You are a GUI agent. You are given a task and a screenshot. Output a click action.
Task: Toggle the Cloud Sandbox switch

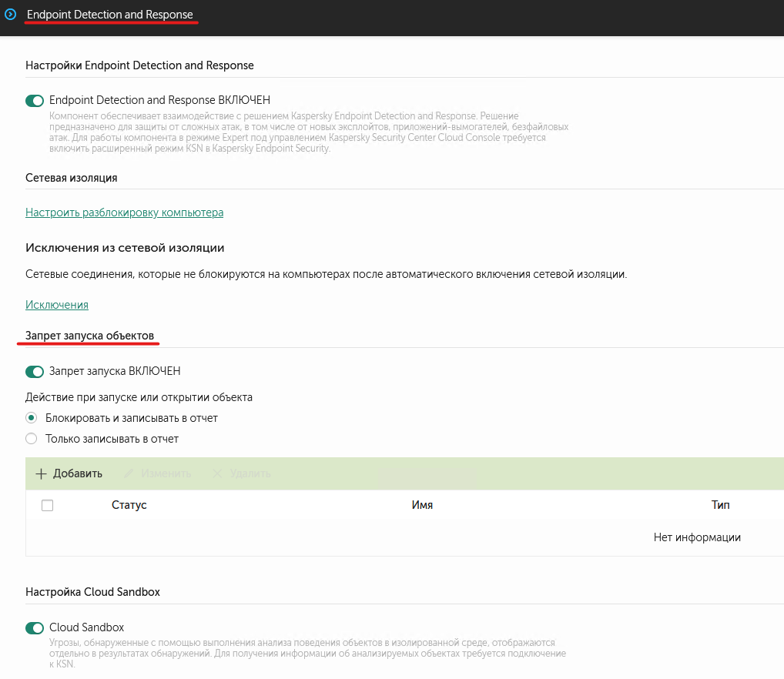(35, 628)
